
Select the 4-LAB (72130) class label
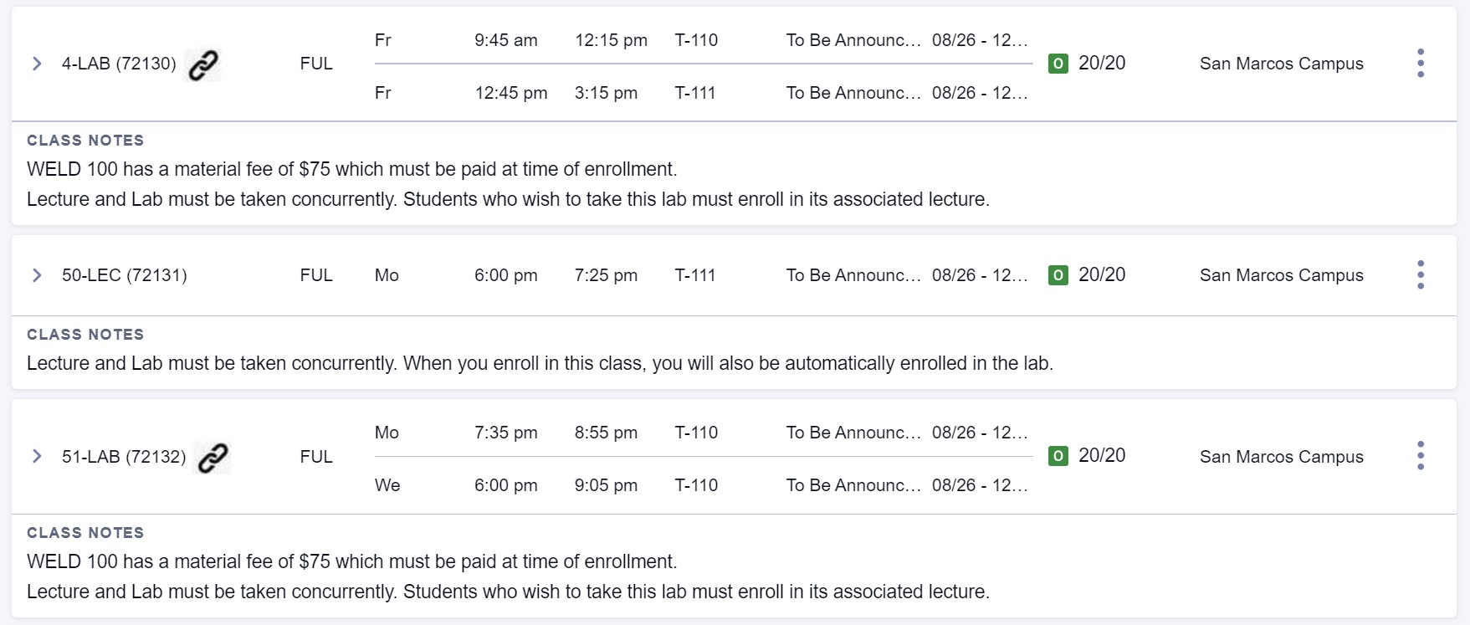coord(119,64)
